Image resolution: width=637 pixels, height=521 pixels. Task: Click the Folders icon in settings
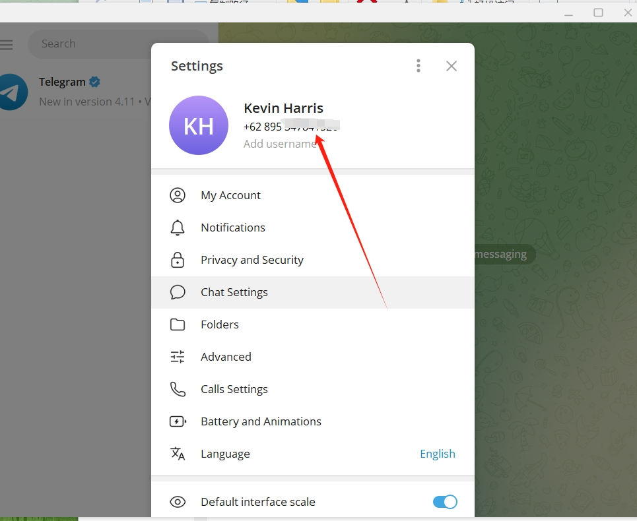coord(178,324)
